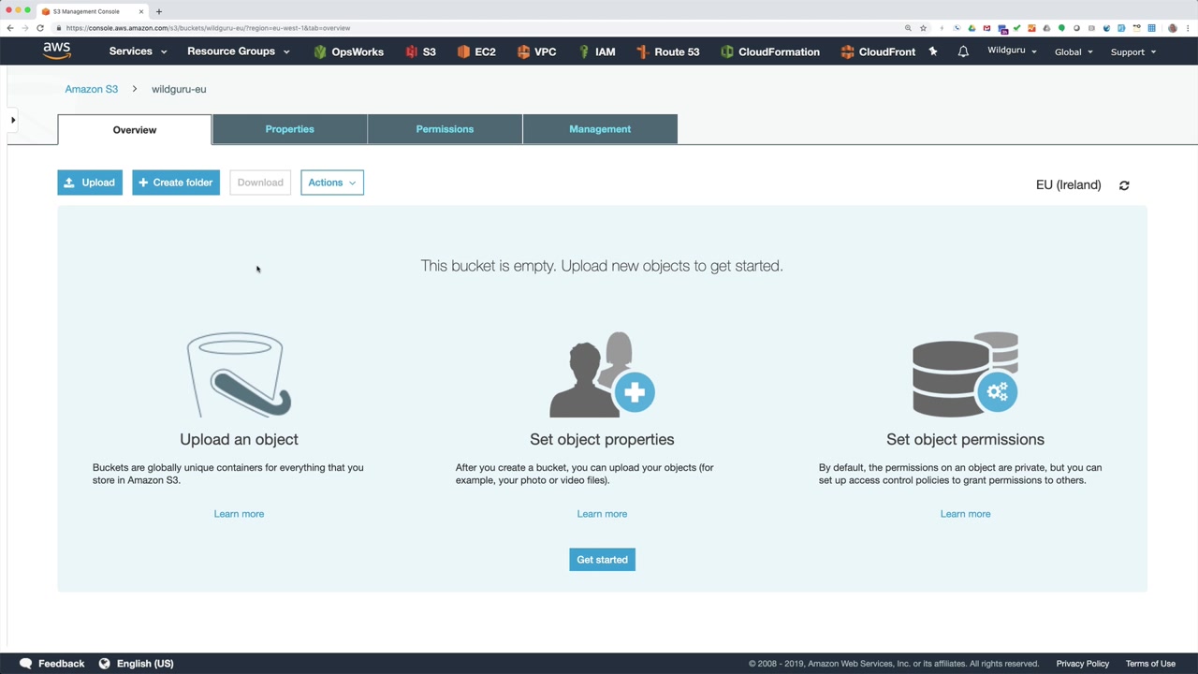Image resolution: width=1198 pixels, height=674 pixels.
Task: Open the S3 shortcut in the navbar
Action: point(420,51)
